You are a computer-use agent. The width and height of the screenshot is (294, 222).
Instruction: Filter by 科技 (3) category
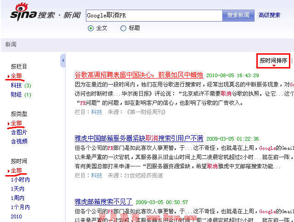[21, 85]
